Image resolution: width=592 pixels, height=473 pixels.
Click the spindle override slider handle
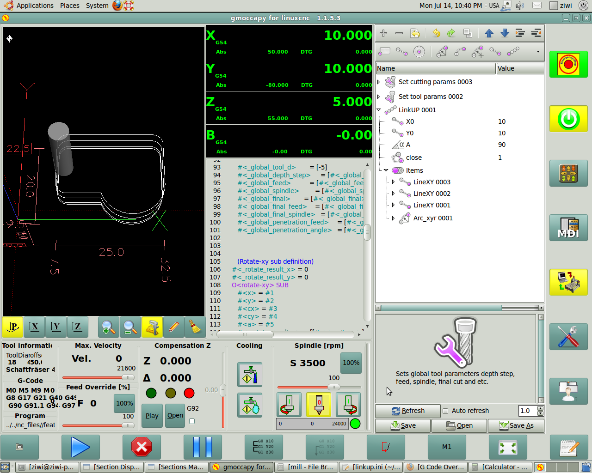333,387
